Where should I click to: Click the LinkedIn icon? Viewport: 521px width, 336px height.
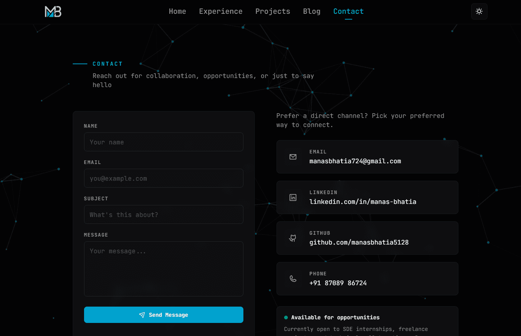tap(293, 197)
